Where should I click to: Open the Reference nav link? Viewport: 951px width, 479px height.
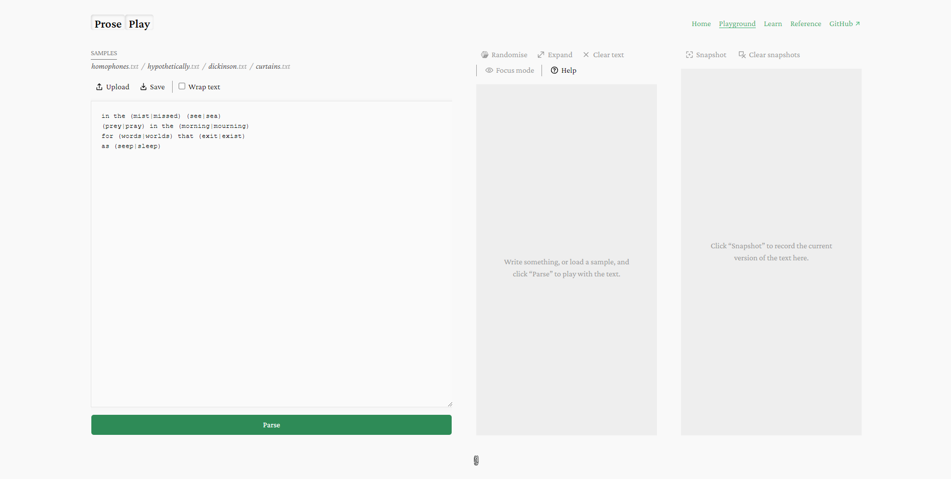[x=806, y=24]
